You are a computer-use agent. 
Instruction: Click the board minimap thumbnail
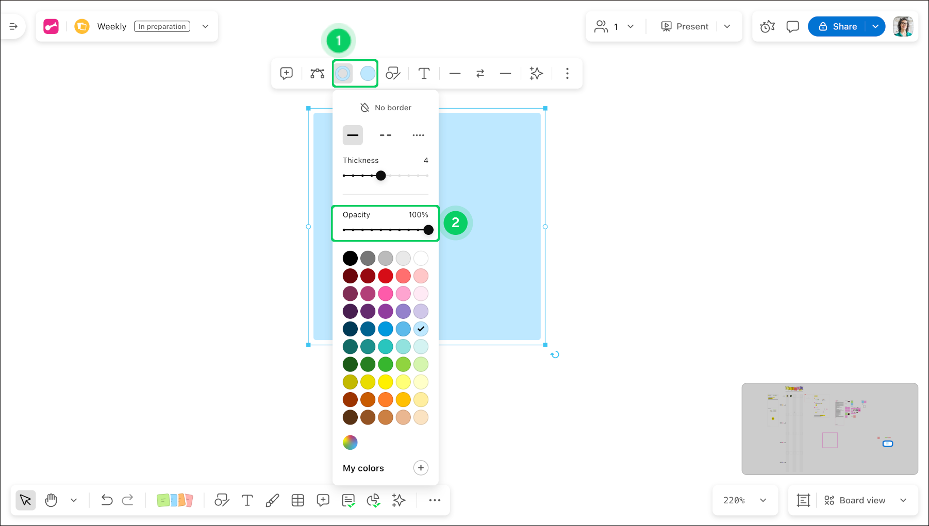coord(830,429)
